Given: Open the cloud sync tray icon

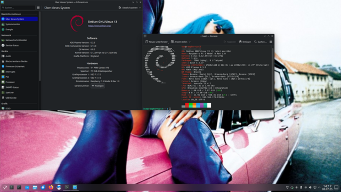Looking at the screenshot, I should pos(292,187).
